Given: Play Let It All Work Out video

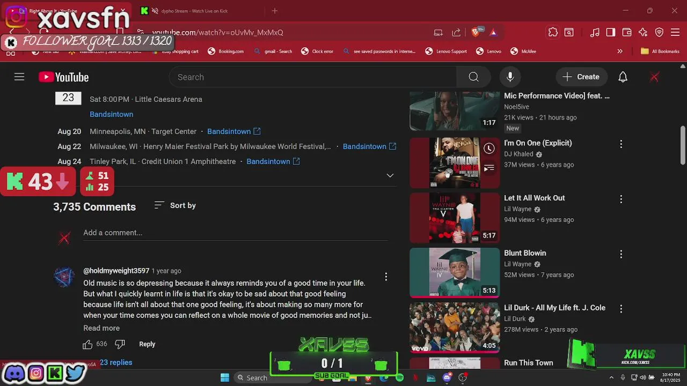Looking at the screenshot, I should pyautogui.click(x=455, y=218).
